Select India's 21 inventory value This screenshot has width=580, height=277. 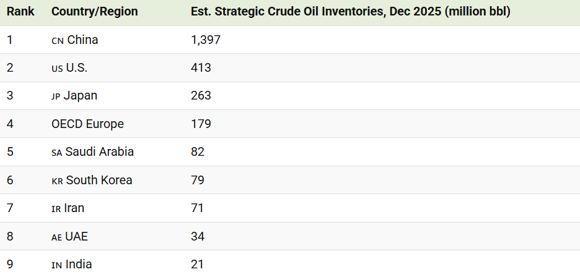click(197, 264)
